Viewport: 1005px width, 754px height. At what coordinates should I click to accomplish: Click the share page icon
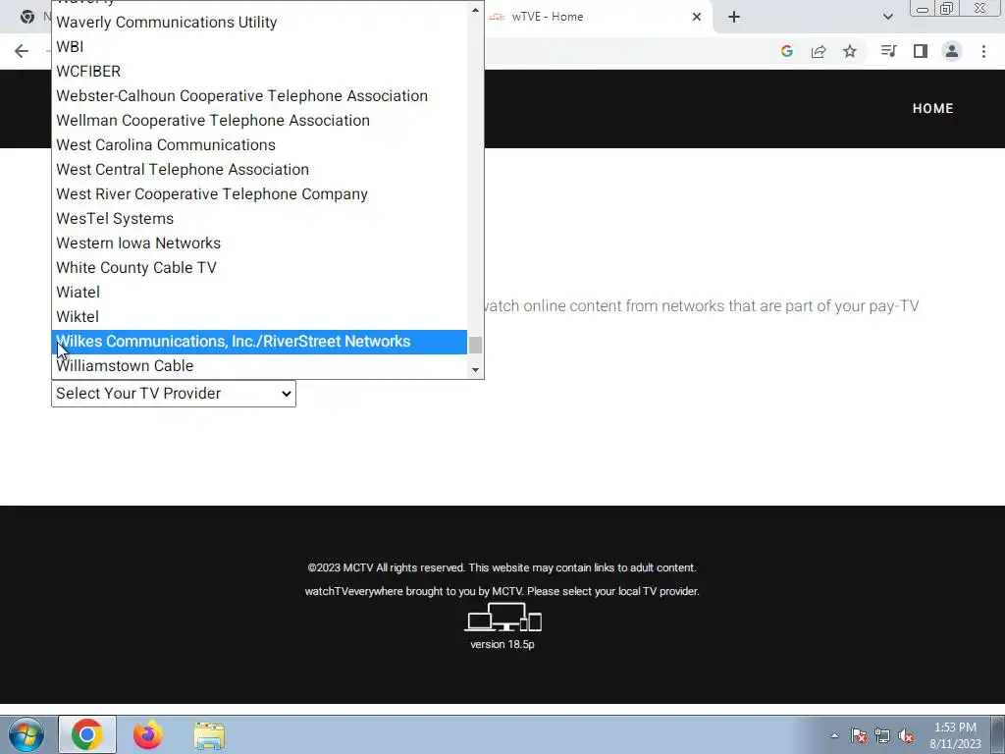(x=819, y=51)
